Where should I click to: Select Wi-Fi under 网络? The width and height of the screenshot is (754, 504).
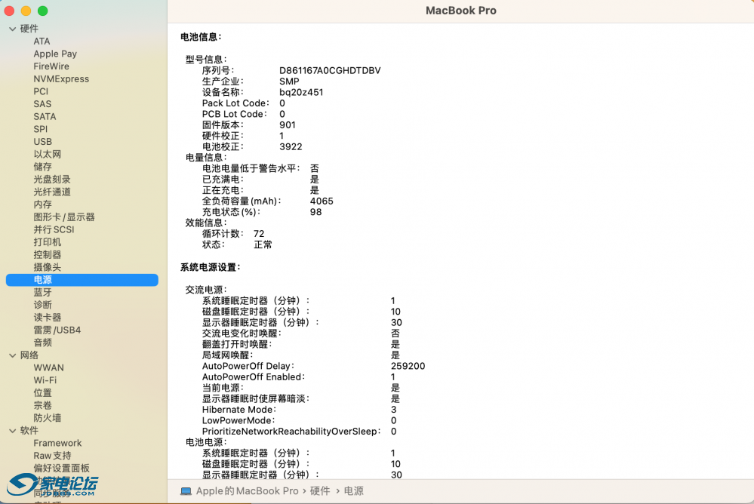point(45,380)
